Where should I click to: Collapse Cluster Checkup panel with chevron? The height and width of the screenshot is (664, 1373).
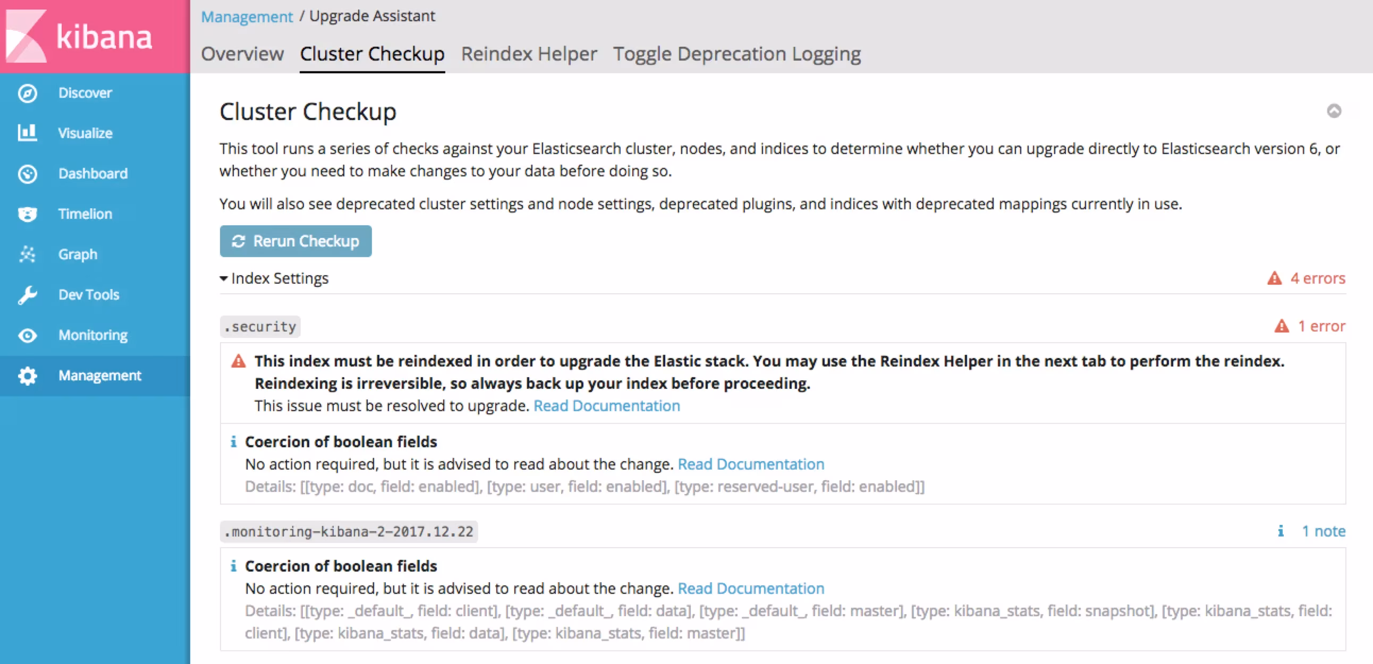[x=1334, y=111]
